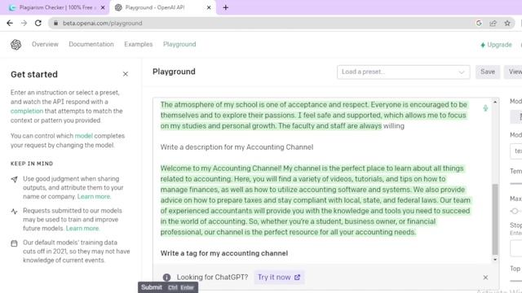Reload the page with refresh icon
The image size is (522, 293).
tap(38, 24)
